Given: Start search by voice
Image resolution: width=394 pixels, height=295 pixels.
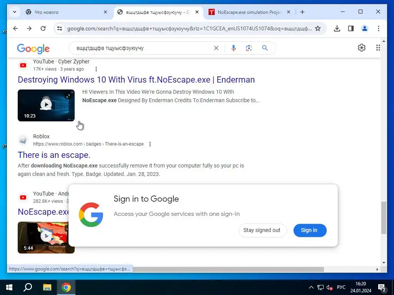Looking at the screenshot, I should pos(234,48).
